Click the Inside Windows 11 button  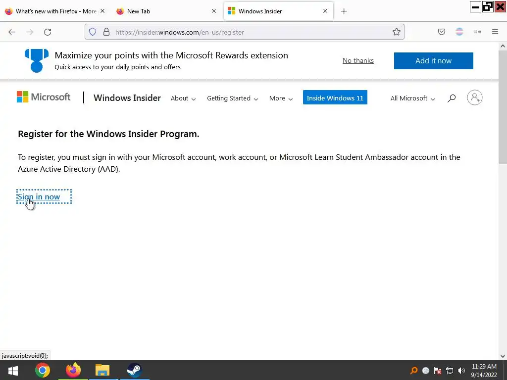tap(335, 97)
